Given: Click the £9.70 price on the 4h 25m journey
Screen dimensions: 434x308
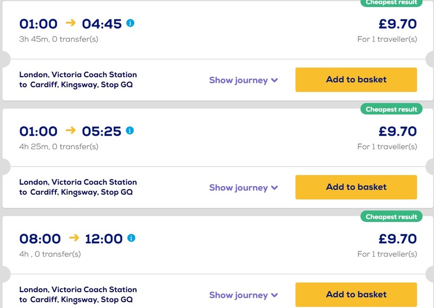Looking at the screenshot, I should (397, 131).
